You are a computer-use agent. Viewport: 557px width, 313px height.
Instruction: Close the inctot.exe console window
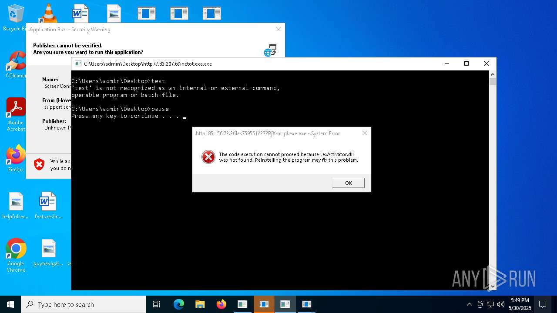(487, 63)
